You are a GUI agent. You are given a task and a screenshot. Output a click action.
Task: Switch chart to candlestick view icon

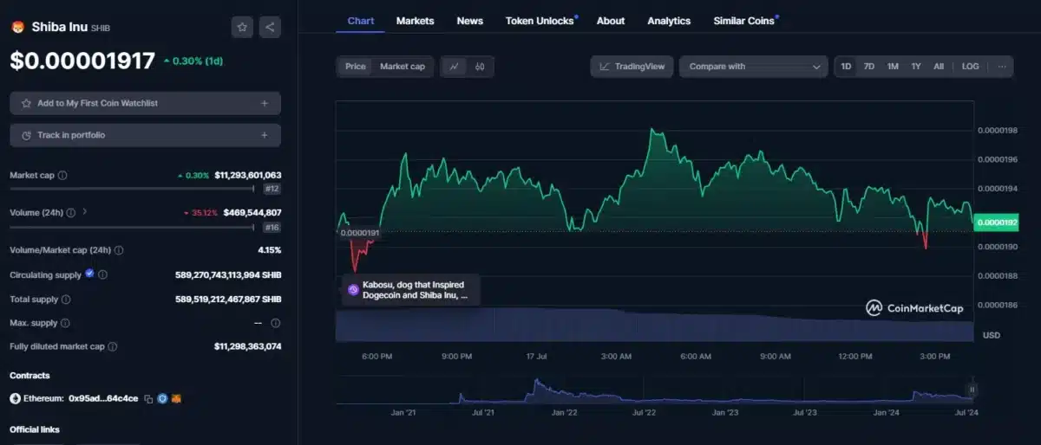(480, 67)
